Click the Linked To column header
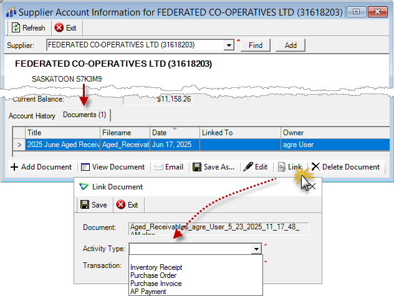 coord(240,133)
